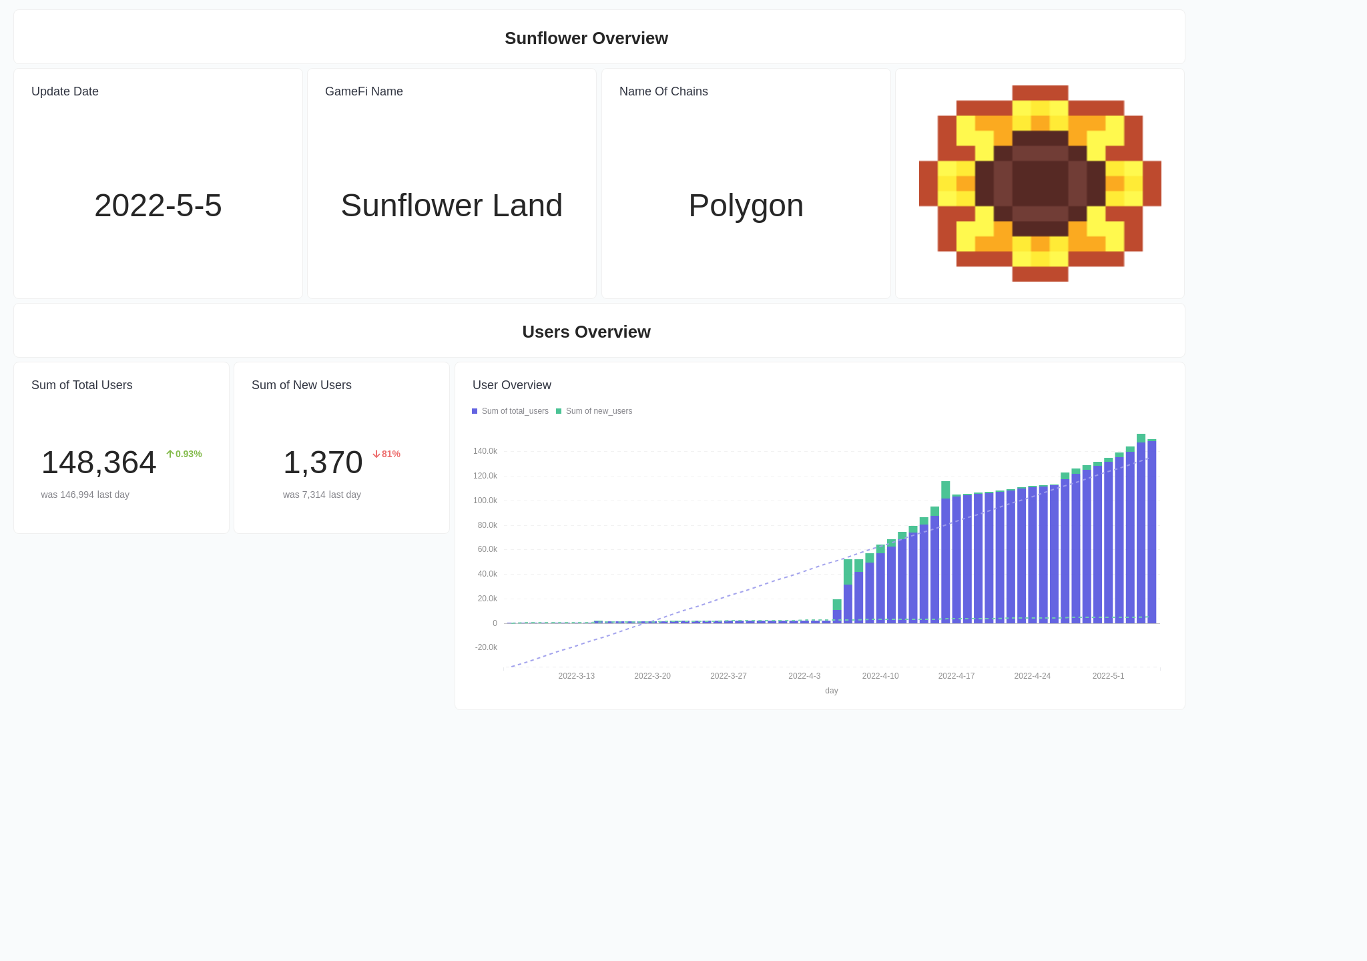Click the x-axis label '2022-3-20'

(653, 676)
